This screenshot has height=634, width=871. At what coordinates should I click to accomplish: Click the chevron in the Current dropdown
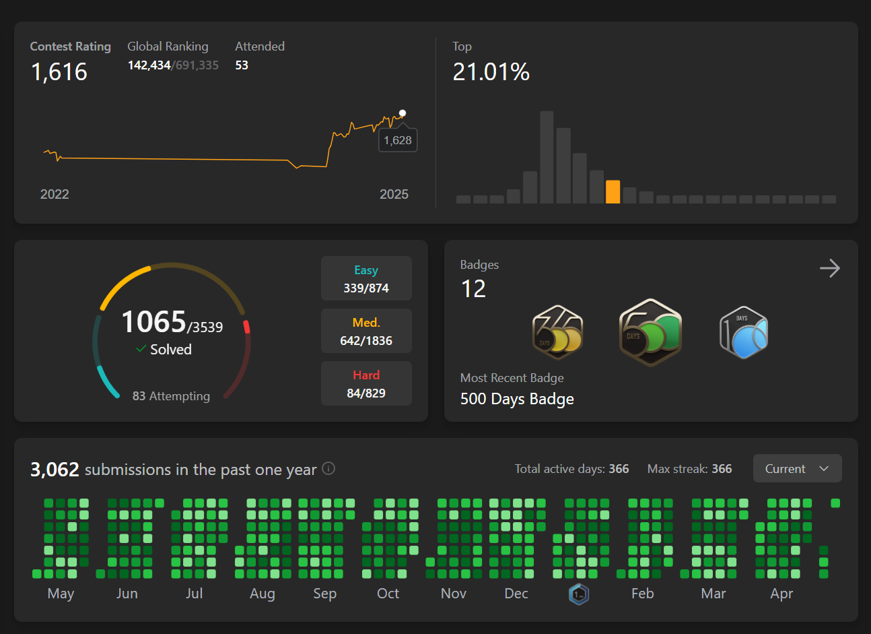(x=824, y=468)
